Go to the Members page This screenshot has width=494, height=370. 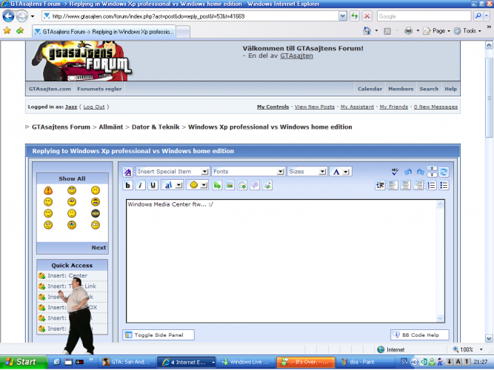[401, 89]
